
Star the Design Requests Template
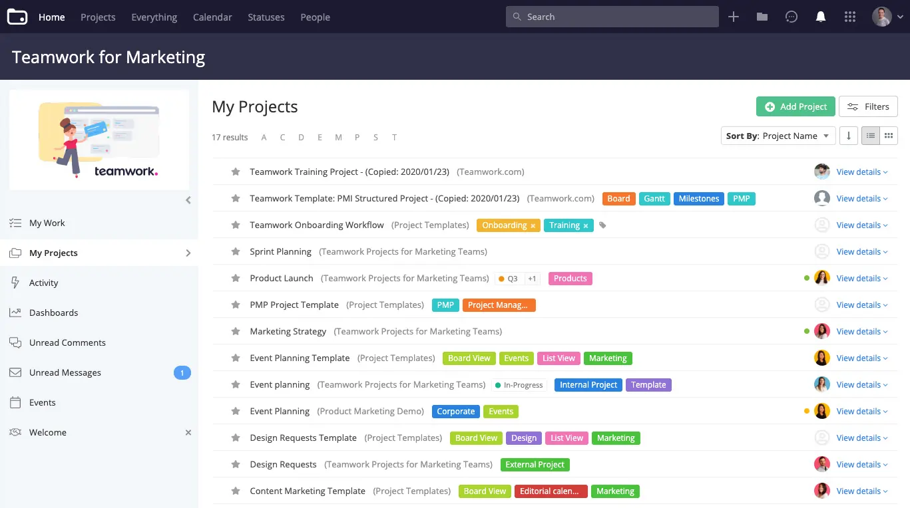(235, 438)
